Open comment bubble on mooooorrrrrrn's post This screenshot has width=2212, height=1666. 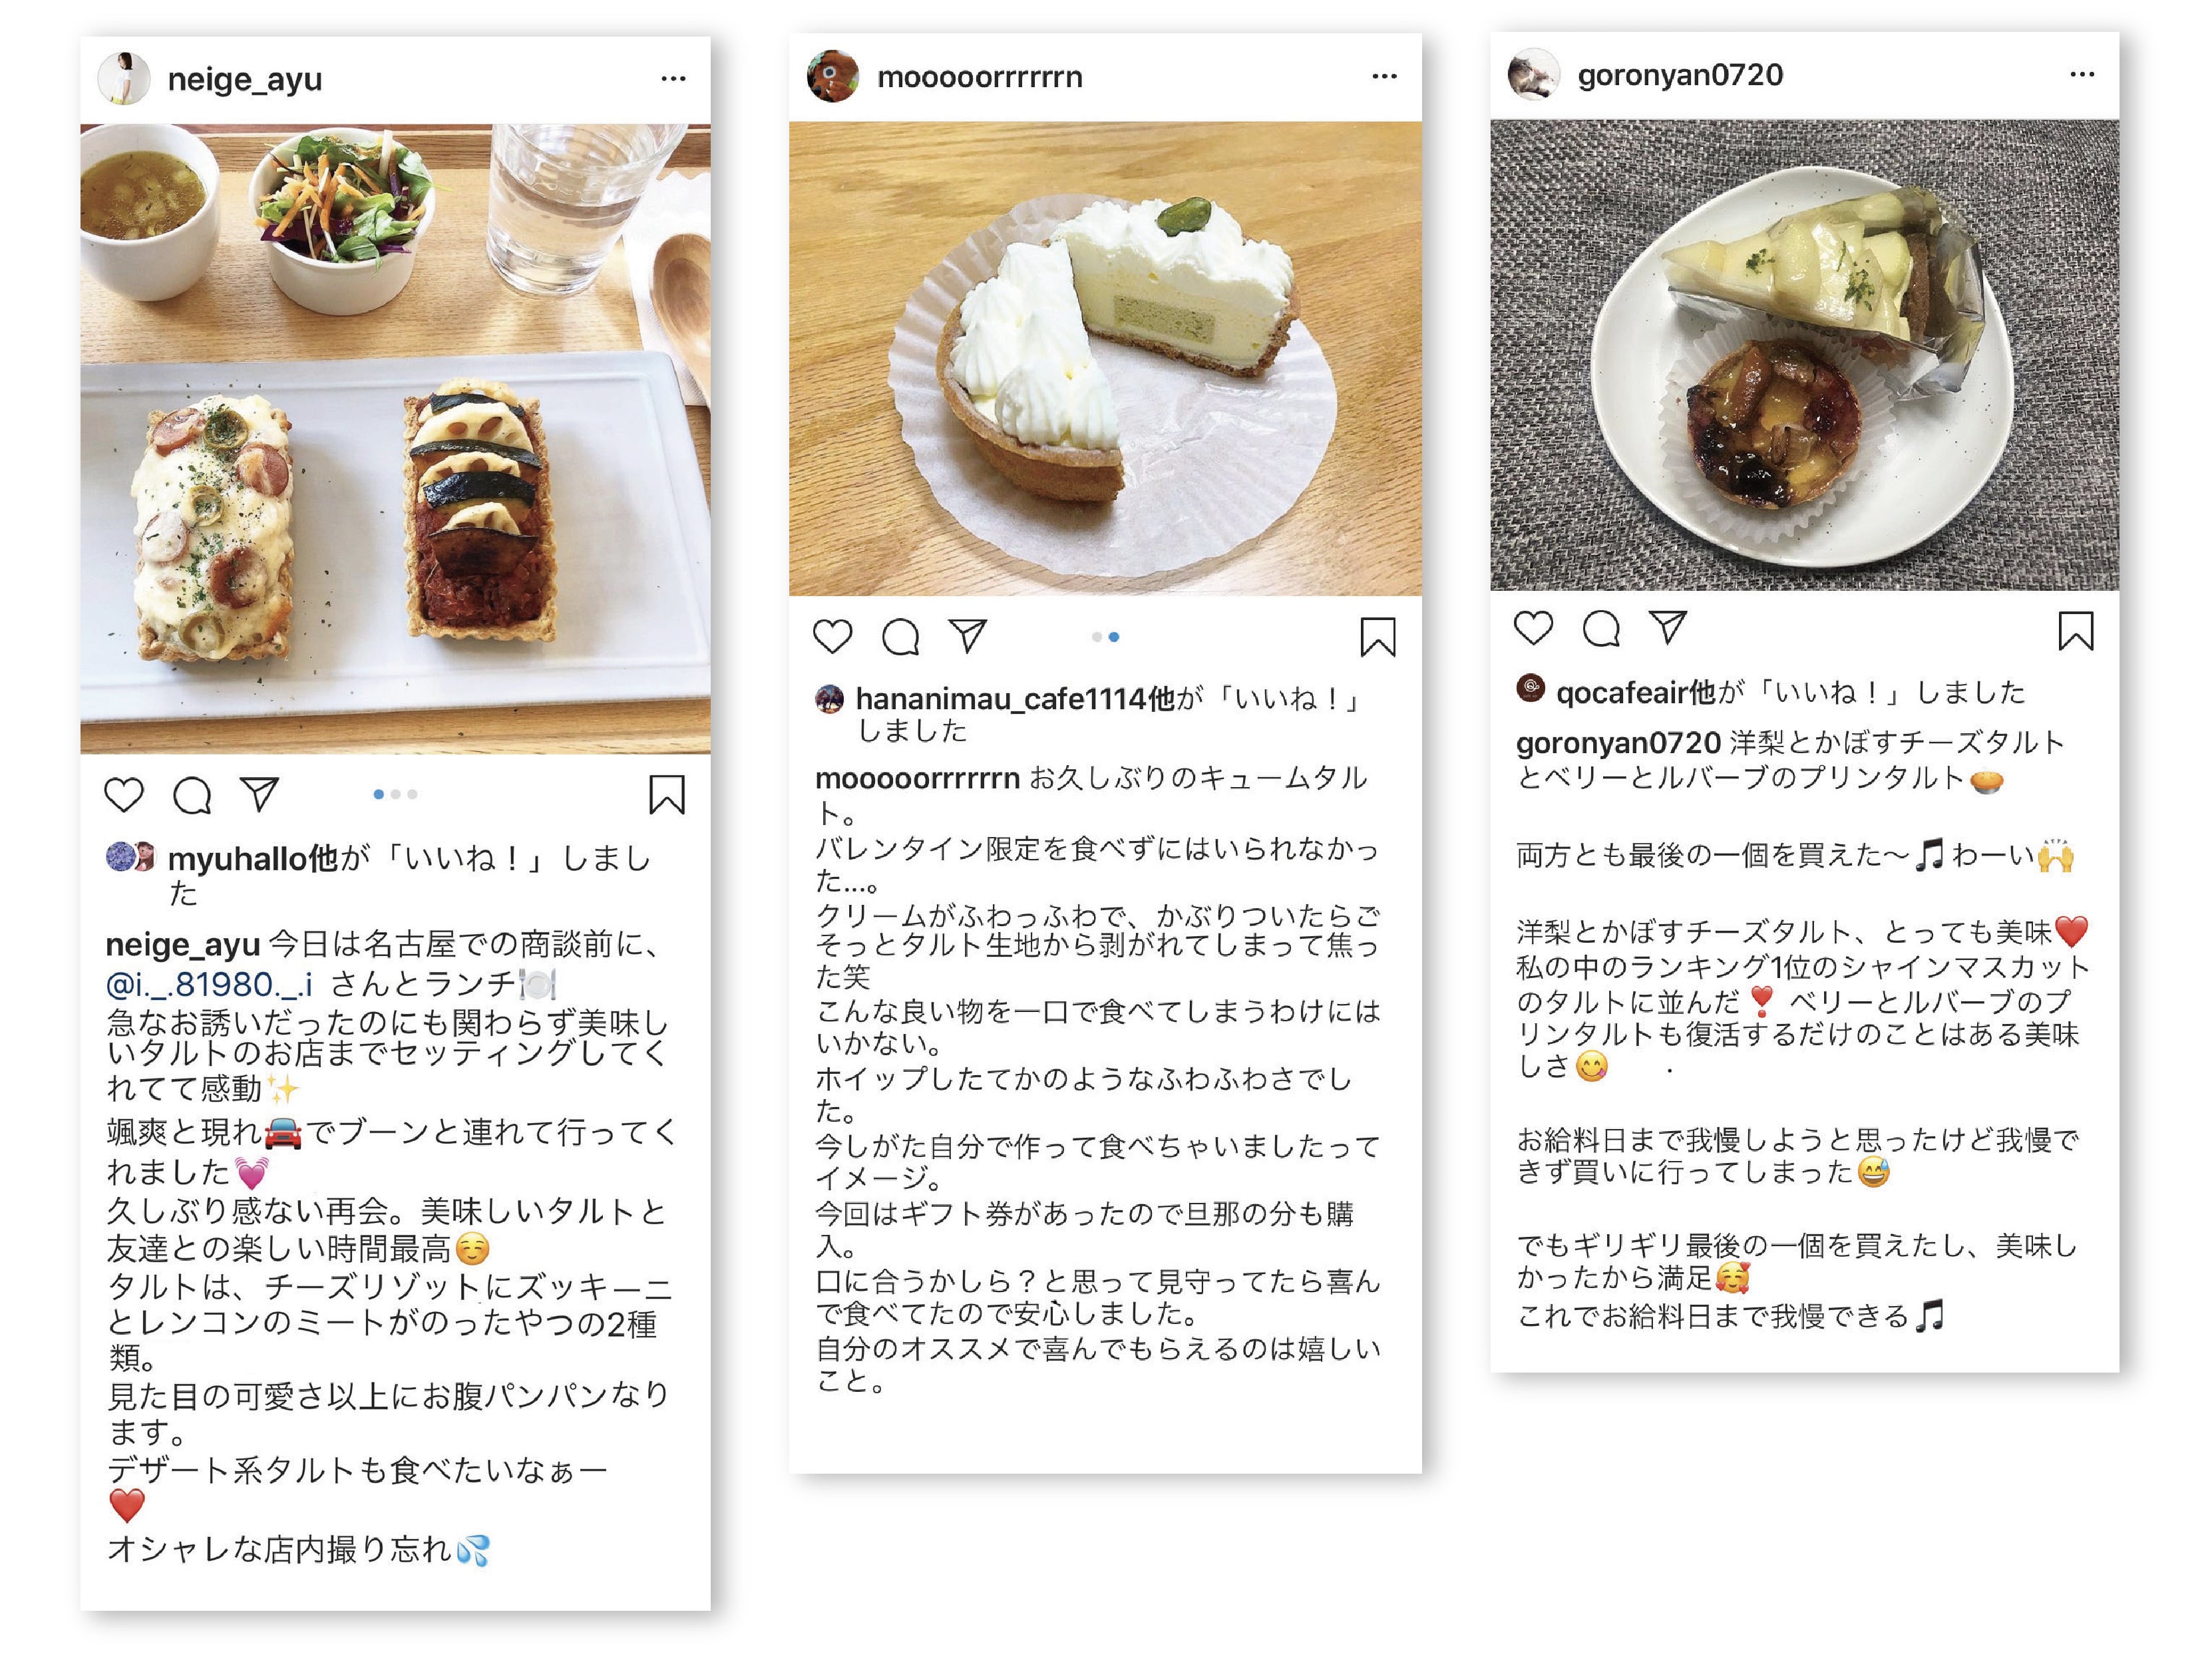[x=900, y=637]
